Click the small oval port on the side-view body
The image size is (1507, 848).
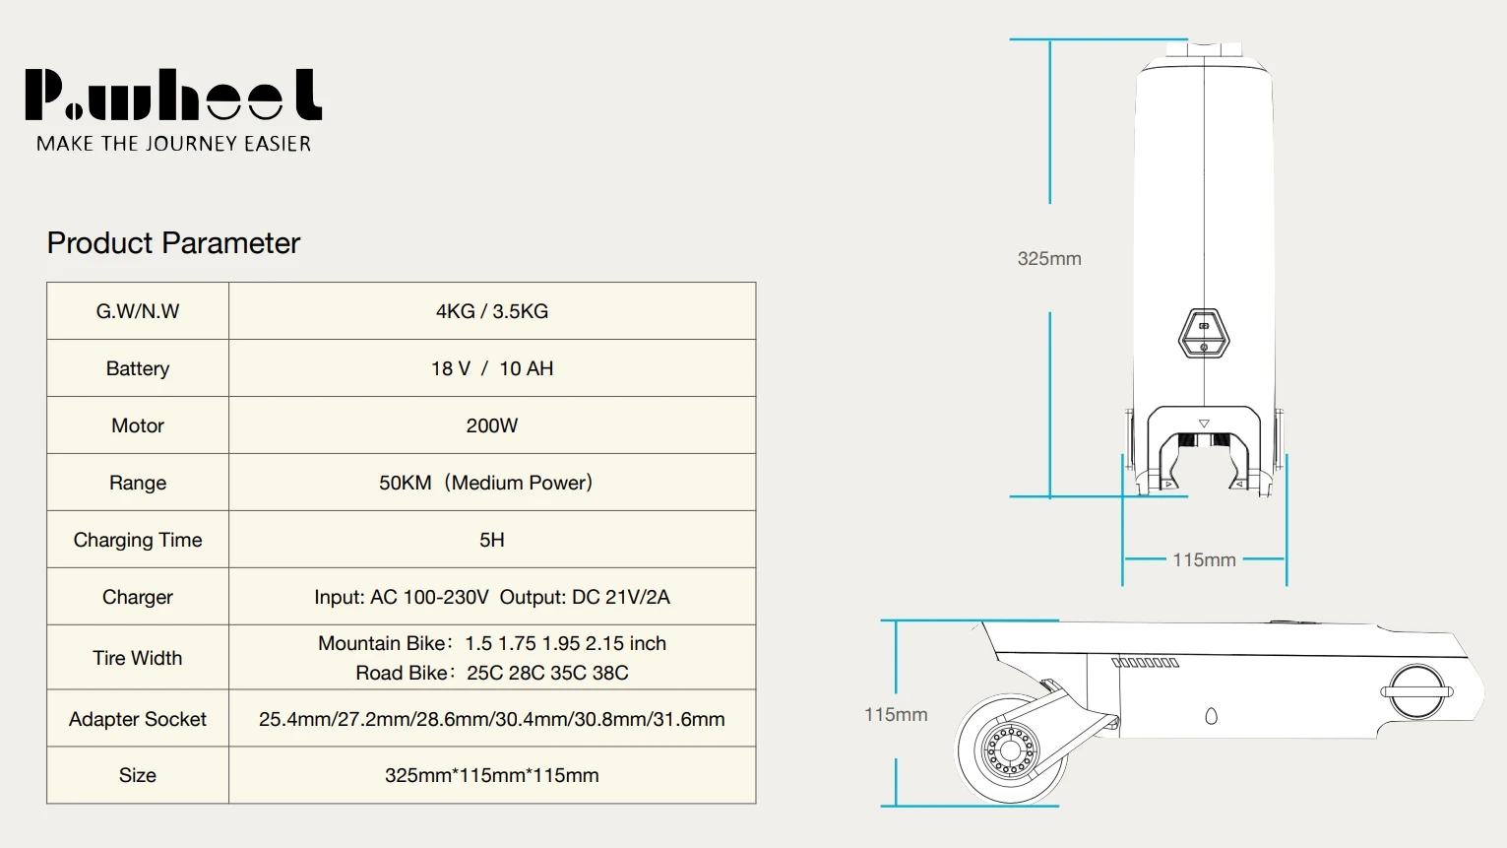tap(1211, 716)
